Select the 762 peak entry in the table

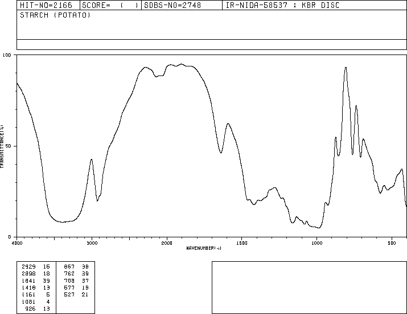click(x=69, y=273)
